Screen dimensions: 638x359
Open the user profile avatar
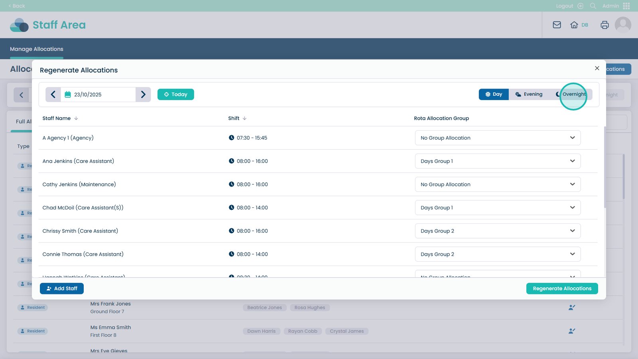coord(622,25)
